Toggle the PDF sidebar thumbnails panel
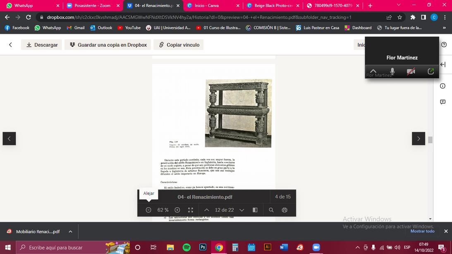 click(x=255, y=210)
